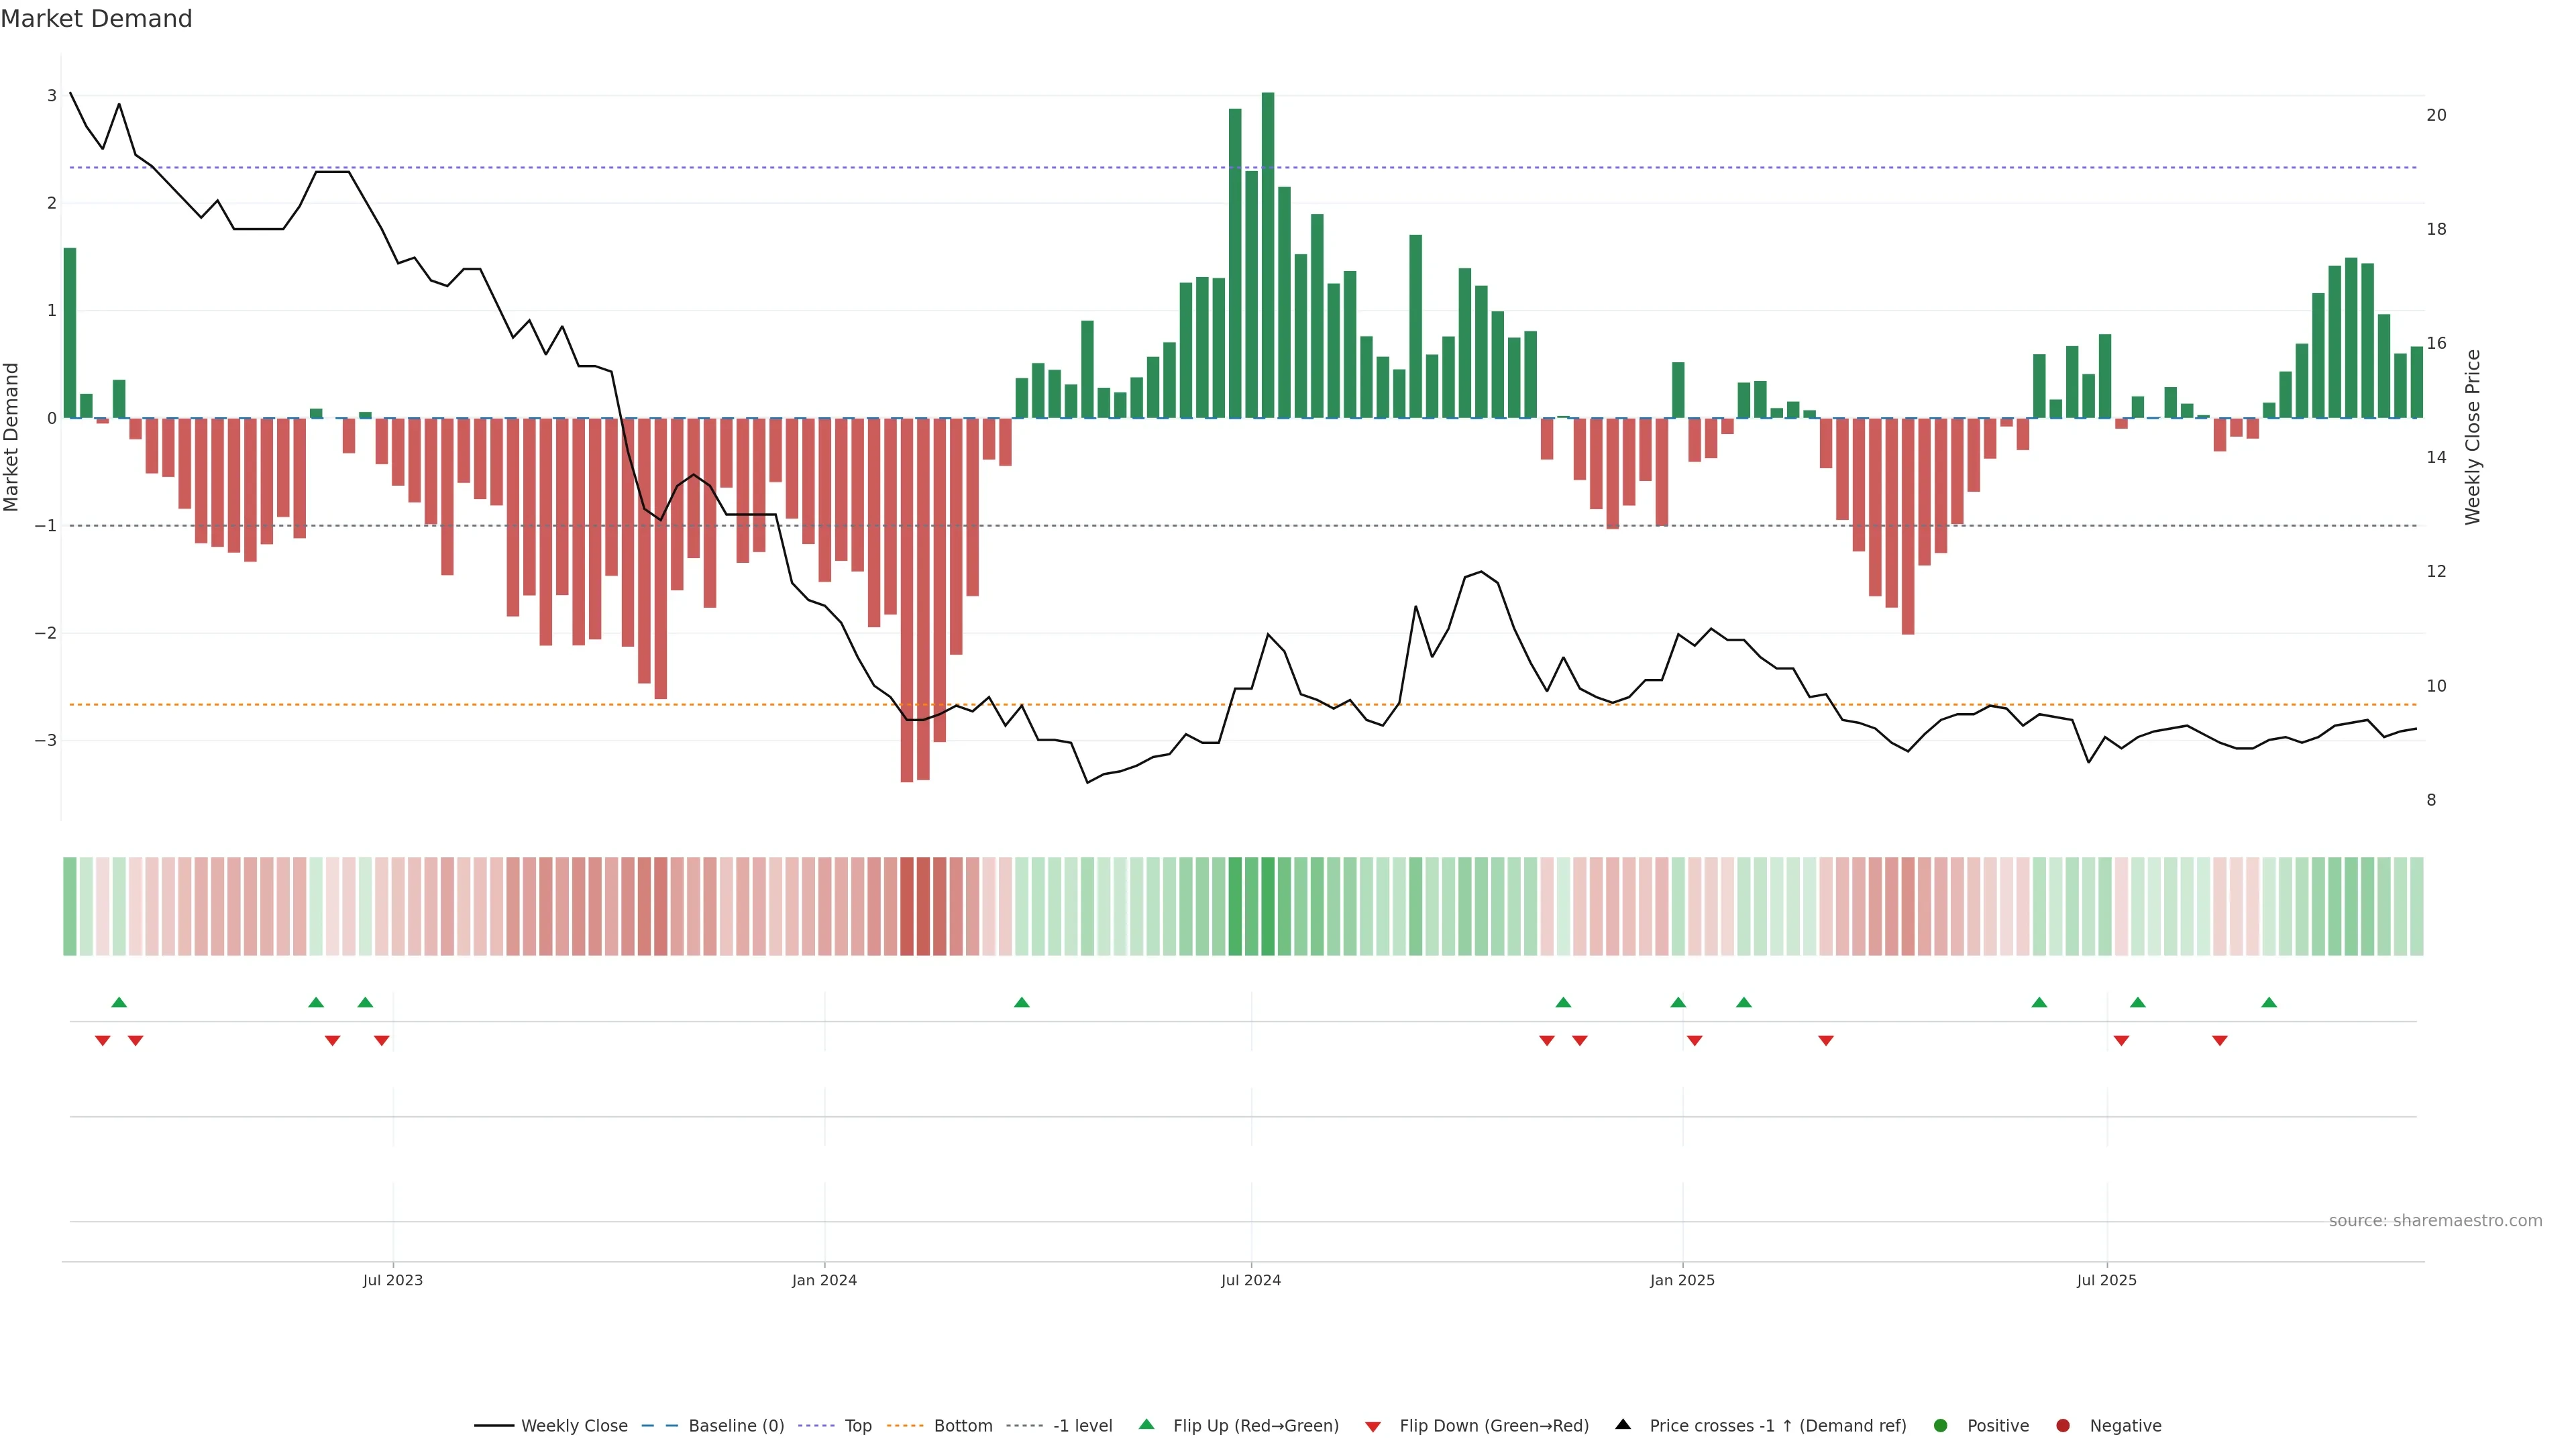The image size is (2576, 1449).
Task: Click the rightmost green flip-up triangle marker
Action: [2269, 1002]
